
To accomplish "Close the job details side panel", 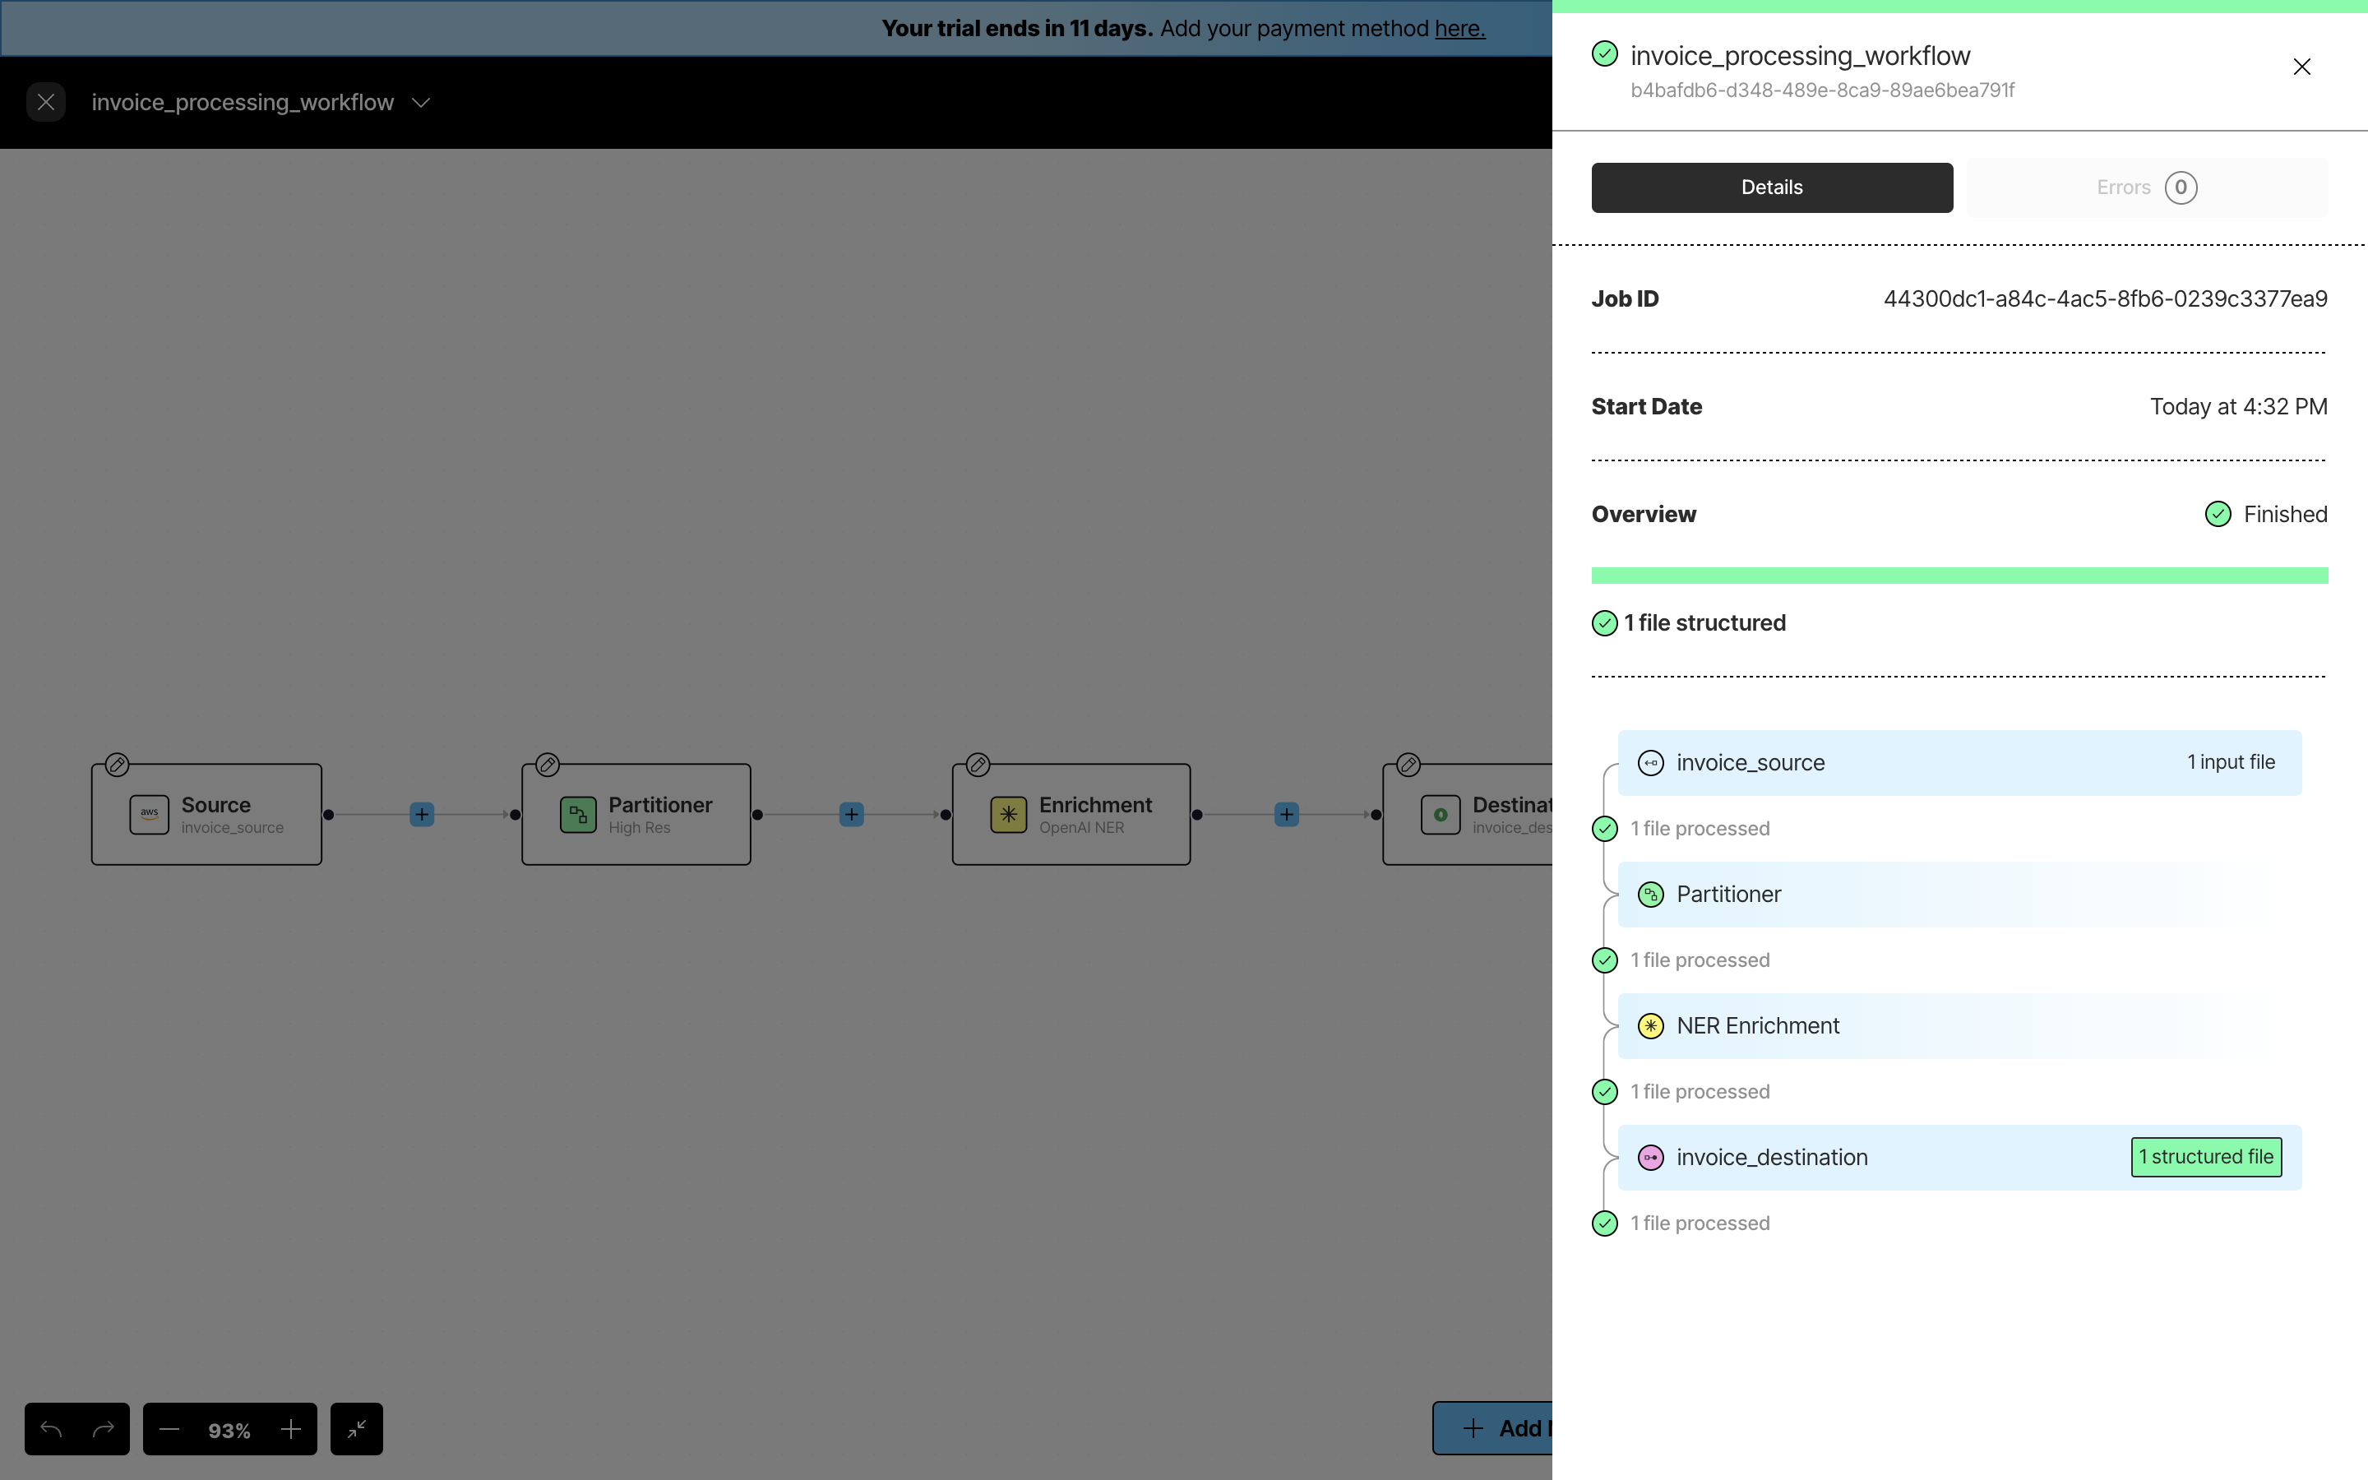I will click(x=2301, y=67).
